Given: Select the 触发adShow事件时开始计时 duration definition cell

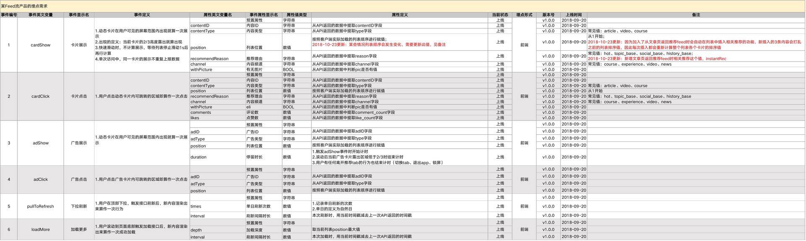Looking at the screenshot, I should coord(400,157).
